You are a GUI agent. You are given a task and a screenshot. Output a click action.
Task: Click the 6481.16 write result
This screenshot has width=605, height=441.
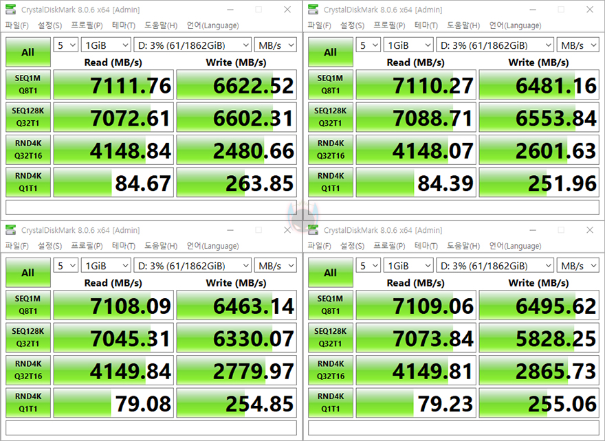tap(539, 84)
